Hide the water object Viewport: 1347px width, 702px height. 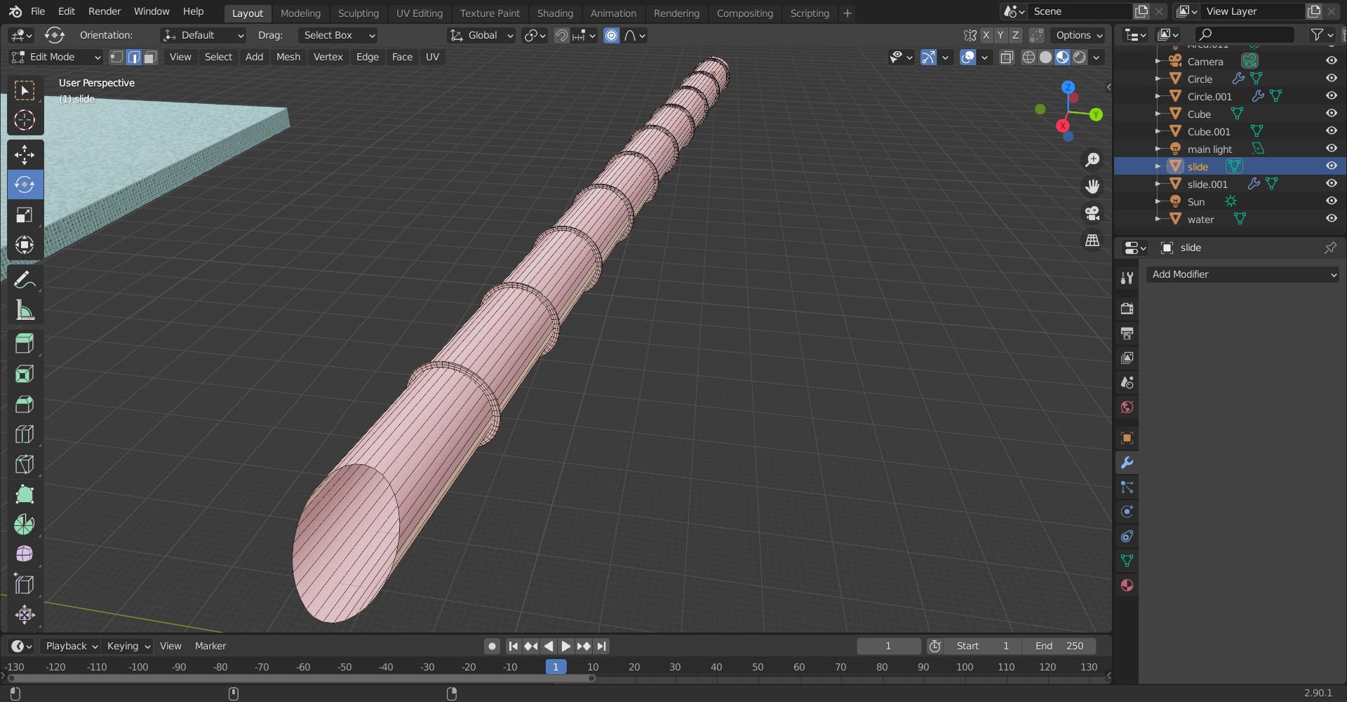(1331, 219)
